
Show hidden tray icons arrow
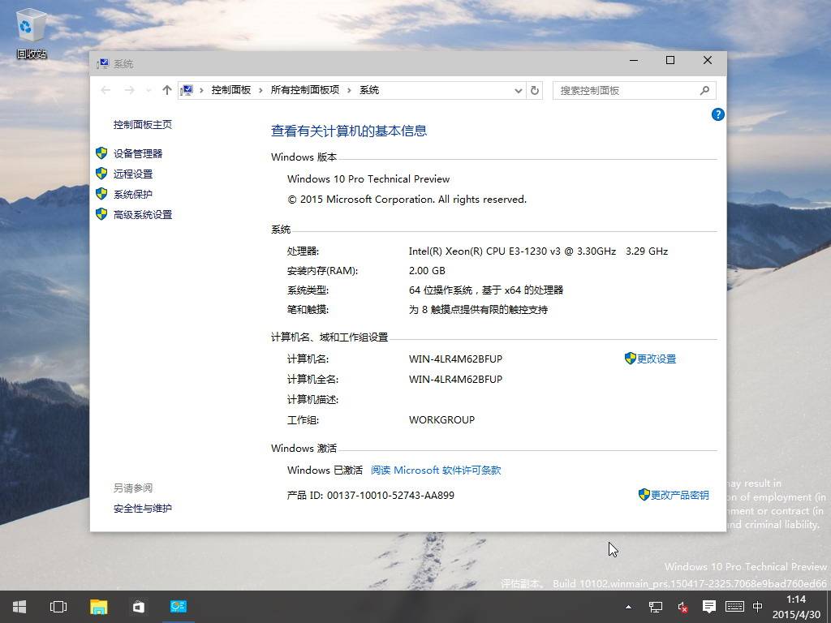629,607
